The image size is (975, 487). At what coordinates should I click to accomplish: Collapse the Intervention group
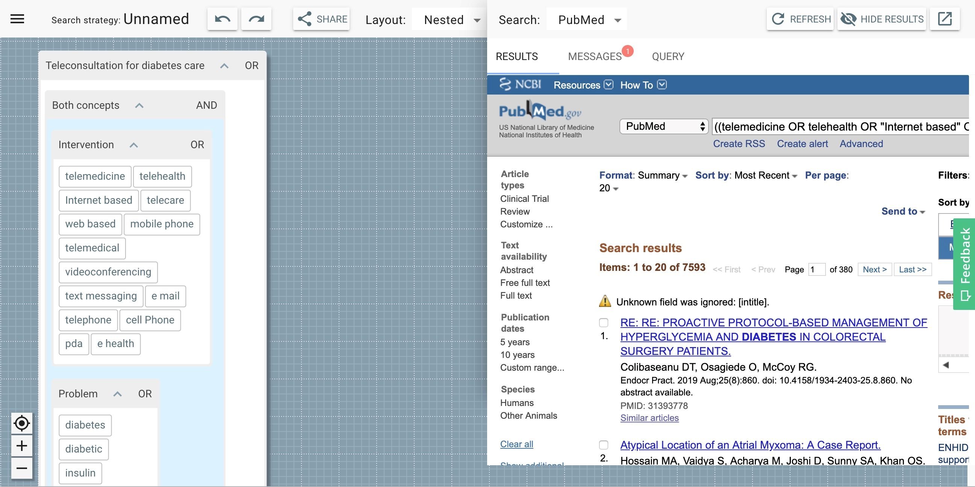133,145
